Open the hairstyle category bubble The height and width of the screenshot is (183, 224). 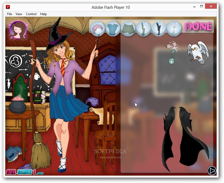pyautogui.click(x=98, y=29)
